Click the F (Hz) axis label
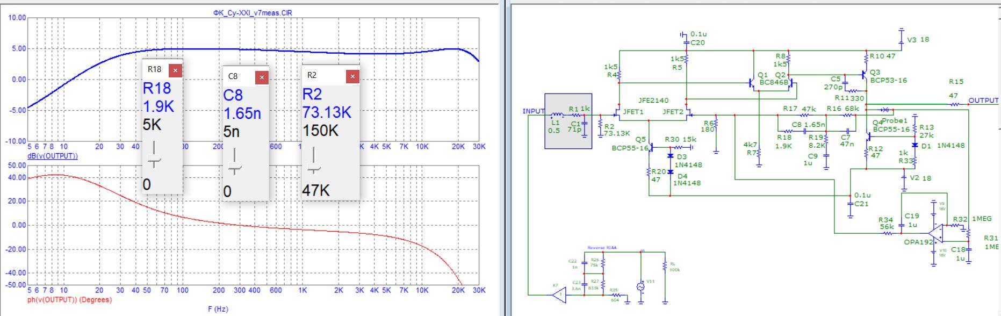The height and width of the screenshot is (316, 1001). 218,309
